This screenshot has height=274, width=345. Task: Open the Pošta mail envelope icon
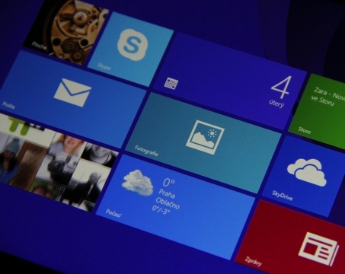(x=72, y=92)
